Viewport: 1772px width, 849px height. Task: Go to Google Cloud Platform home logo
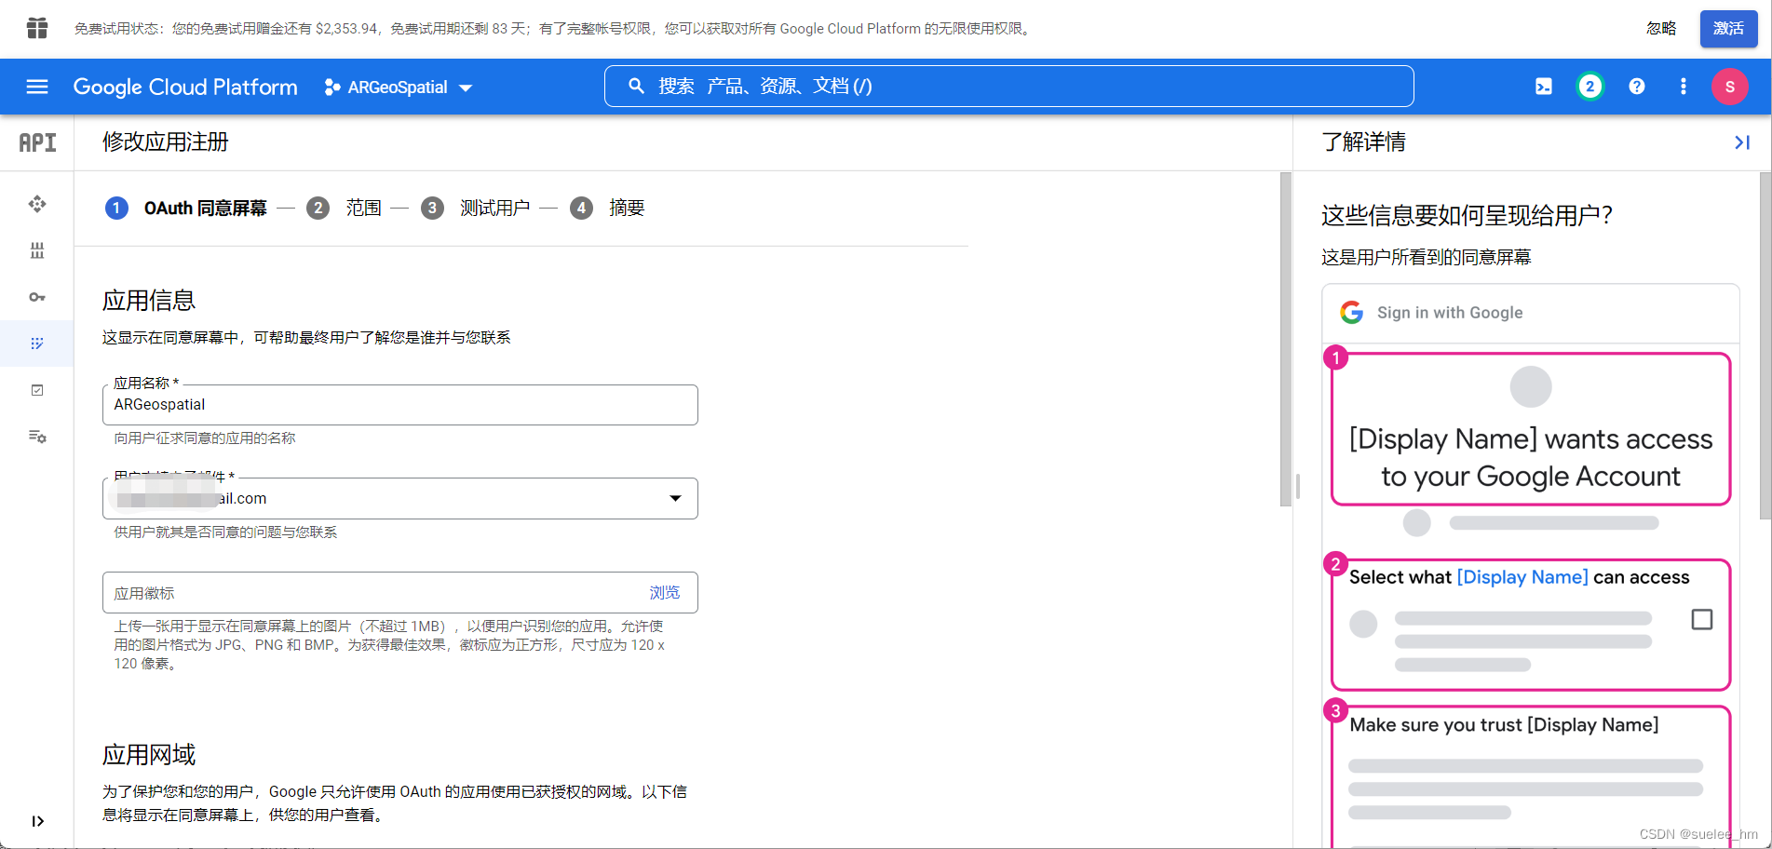pyautogui.click(x=185, y=87)
